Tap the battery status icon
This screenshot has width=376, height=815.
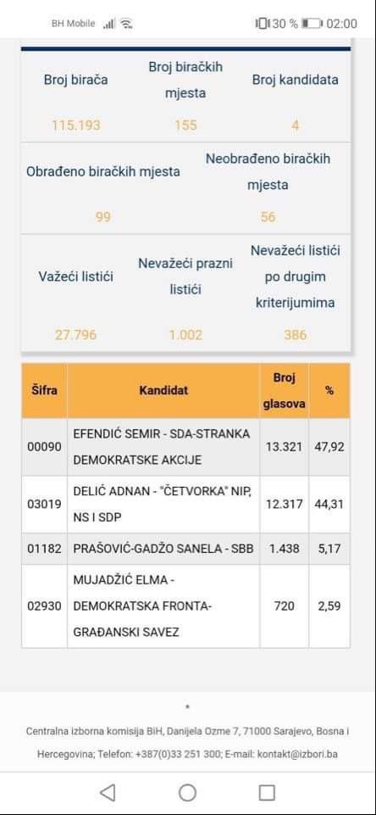[312, 24]
